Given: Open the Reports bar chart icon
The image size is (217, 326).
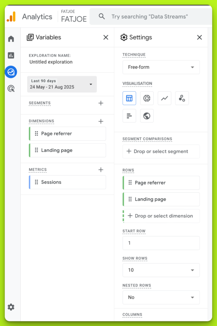Looking at the screenshot, I should click(x=11, y=55).
